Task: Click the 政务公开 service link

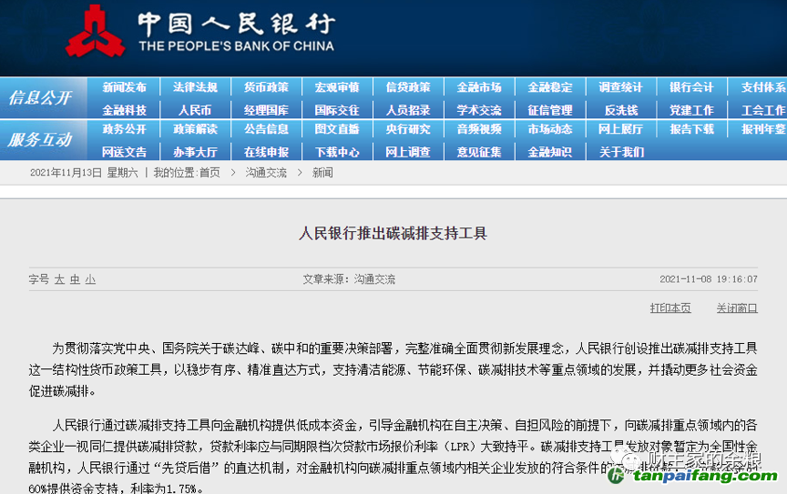Action: pyautogui.click(x=124, y=129)
